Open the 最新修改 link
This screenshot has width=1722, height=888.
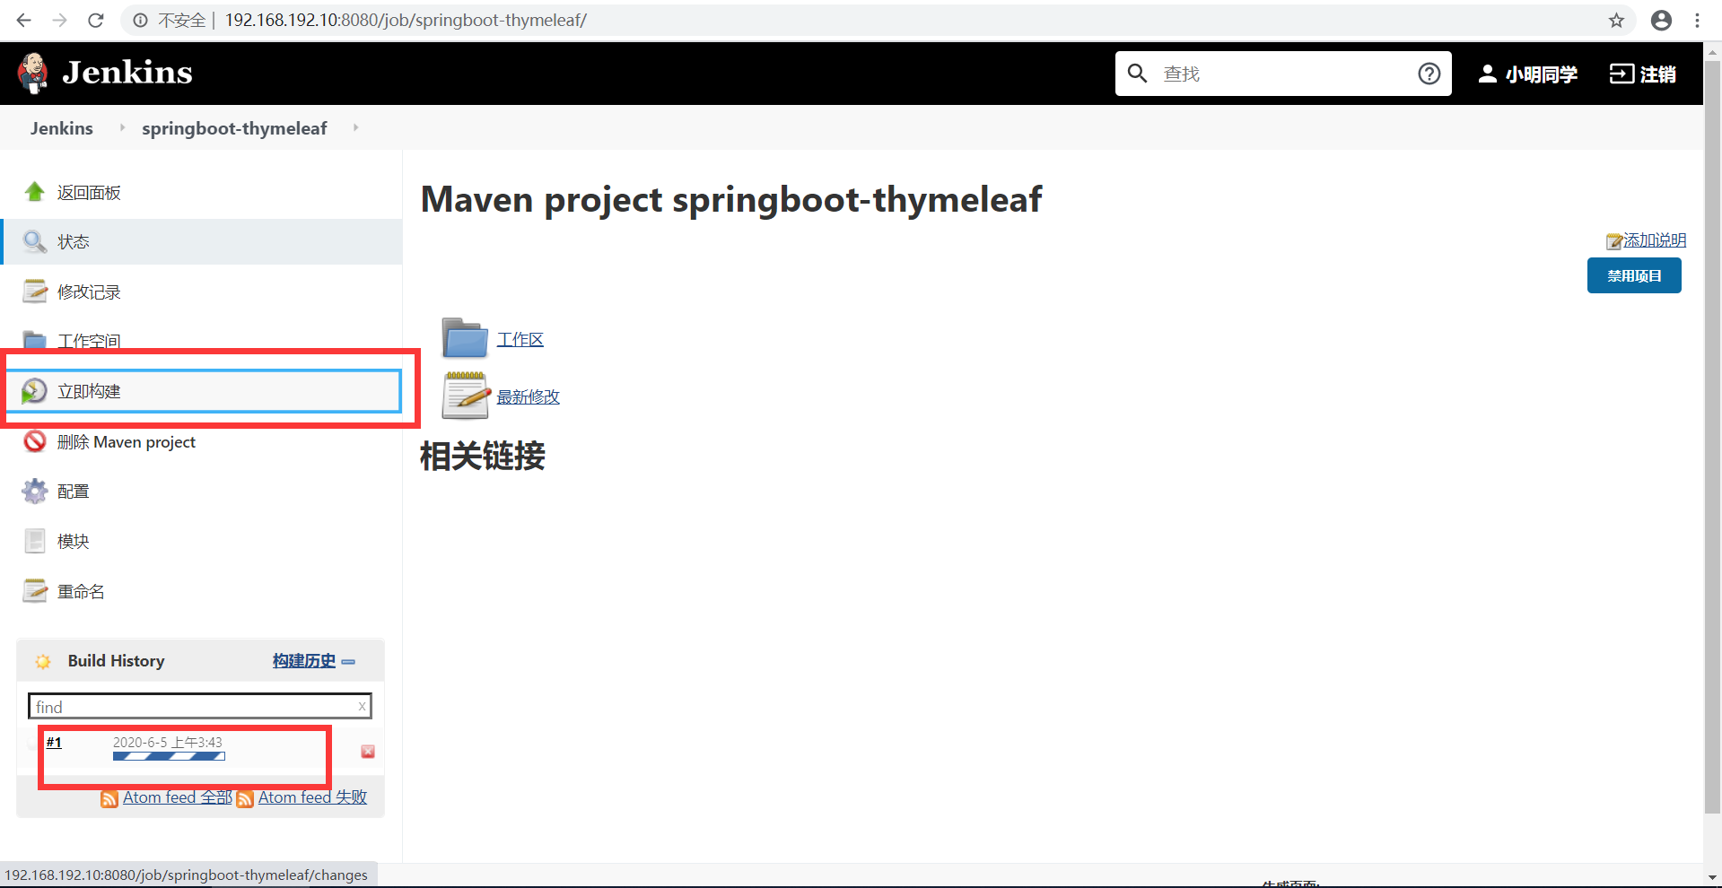(529, 397)
